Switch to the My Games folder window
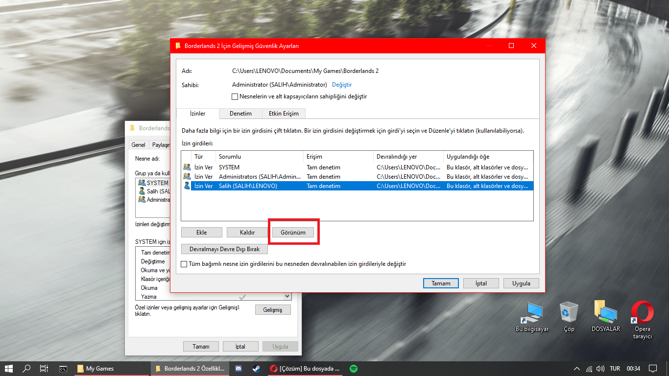The height and width of the screenshot is (376, 669). pyautogui.click(x=112, y=369)
